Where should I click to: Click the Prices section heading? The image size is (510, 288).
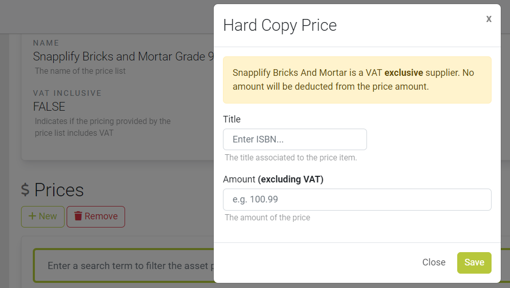[x=59, y=190]
